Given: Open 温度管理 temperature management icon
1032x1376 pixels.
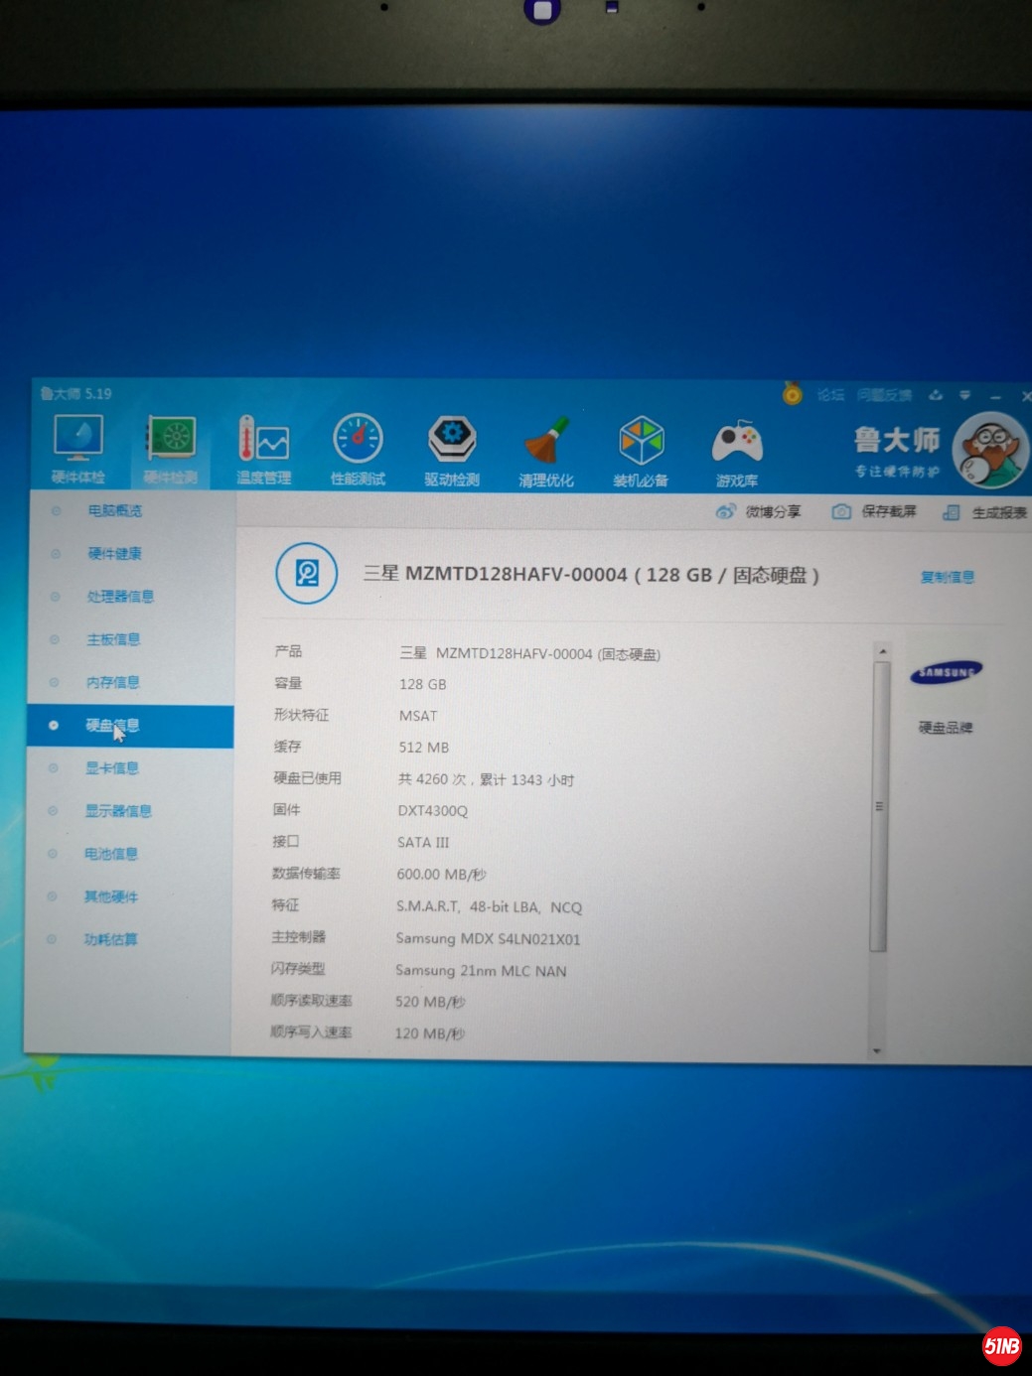Looking at the screenshot, I should (263, 450).
